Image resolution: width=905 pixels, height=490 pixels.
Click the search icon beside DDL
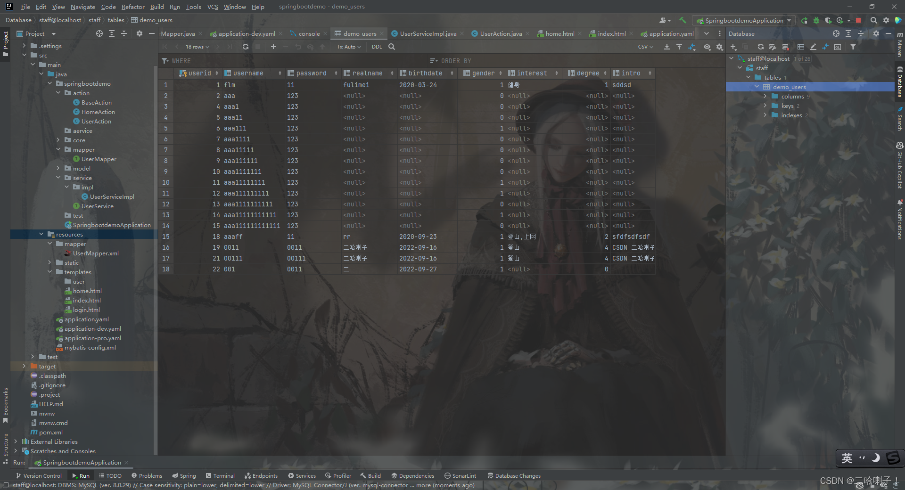(x=392, y=47)
